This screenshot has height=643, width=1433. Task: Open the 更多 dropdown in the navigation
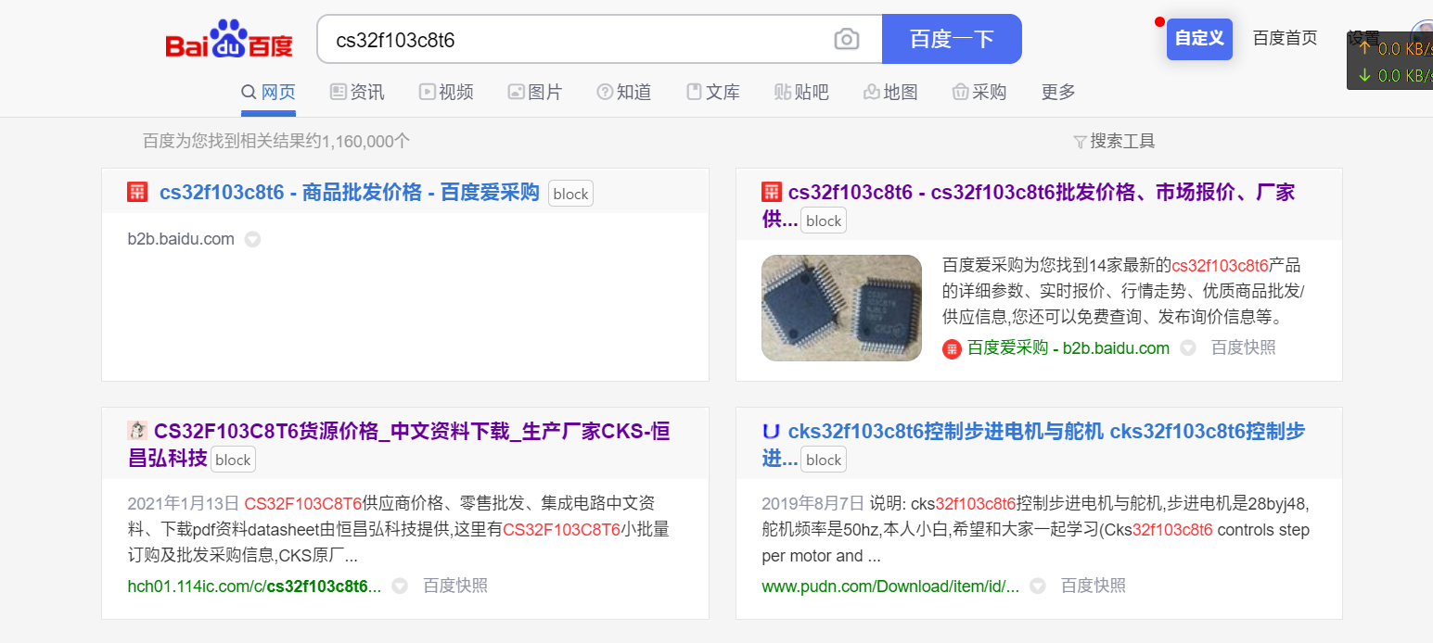(1056, 92)
